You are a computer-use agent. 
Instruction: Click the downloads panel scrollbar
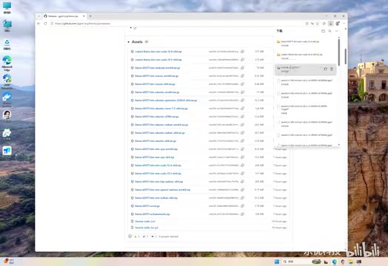pyautogui.click(x=338, y=52)
